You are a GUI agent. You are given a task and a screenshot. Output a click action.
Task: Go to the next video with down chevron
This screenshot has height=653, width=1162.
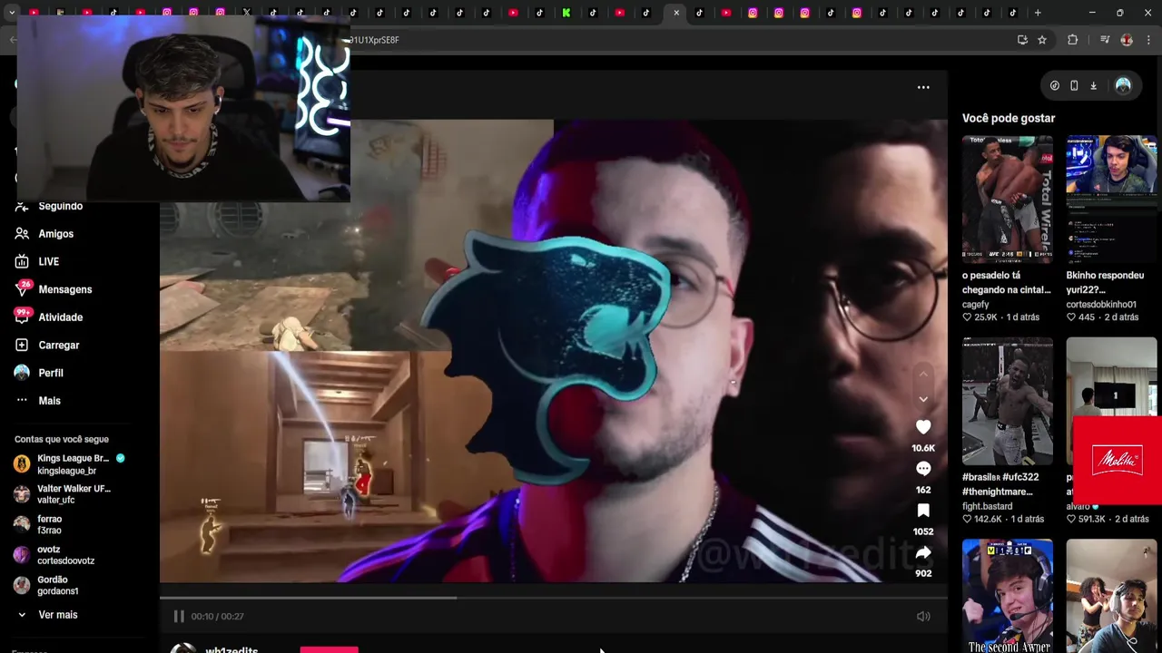tap(923, 399)
